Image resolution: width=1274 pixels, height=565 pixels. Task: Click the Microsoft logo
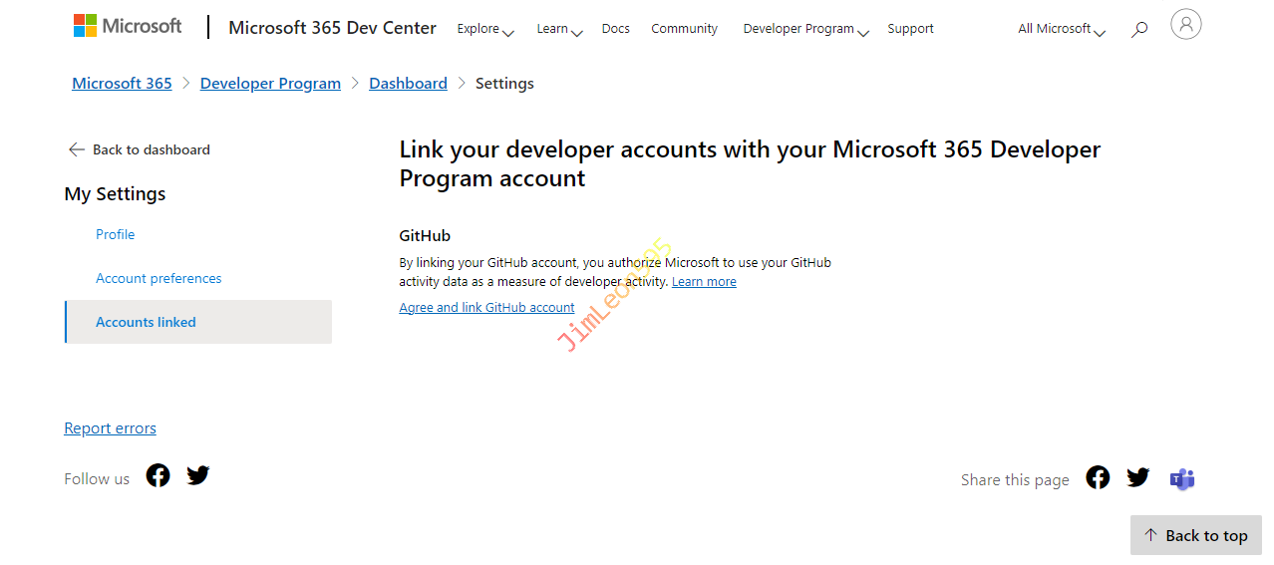[128, 26]
